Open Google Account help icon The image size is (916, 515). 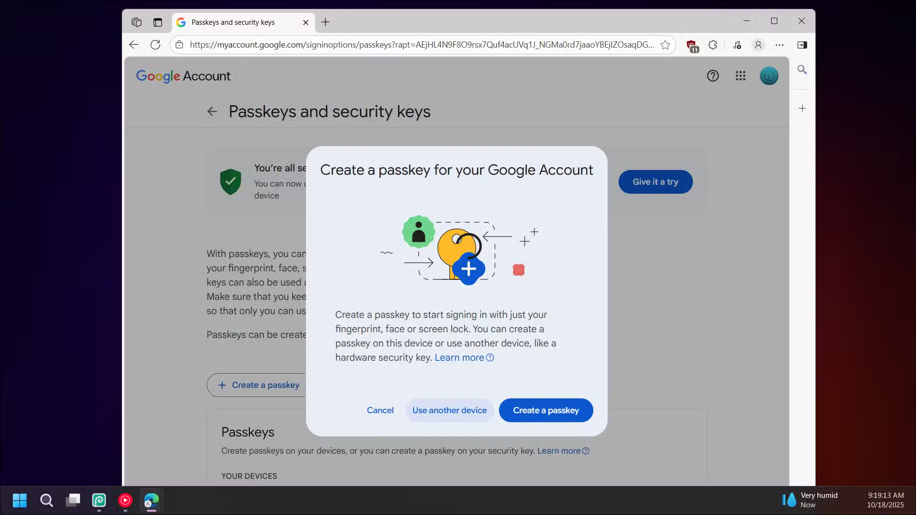(712, 76)
